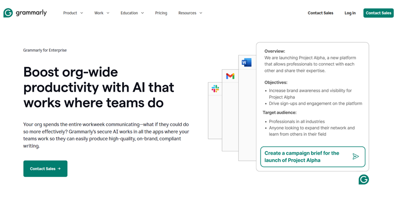This screenshot has width=394, height=197.
Task: Click the campaign brief prompt input box
Action: [313, 157]
